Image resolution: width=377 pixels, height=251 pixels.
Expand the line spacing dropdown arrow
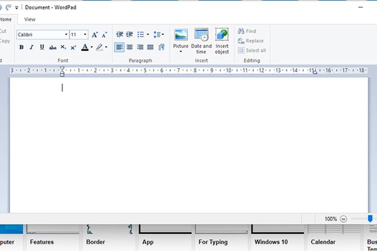pyautogui.click(x=163, y=35)
